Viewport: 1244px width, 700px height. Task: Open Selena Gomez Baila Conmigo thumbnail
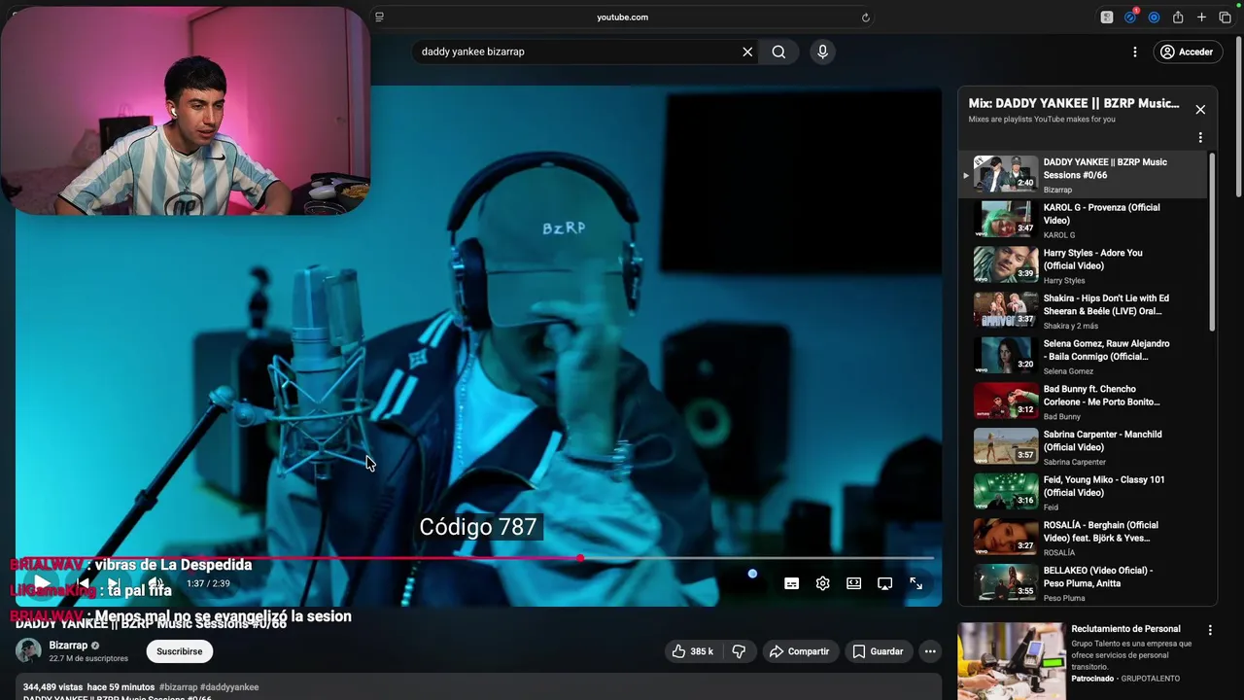click(x=1006, y=356)
